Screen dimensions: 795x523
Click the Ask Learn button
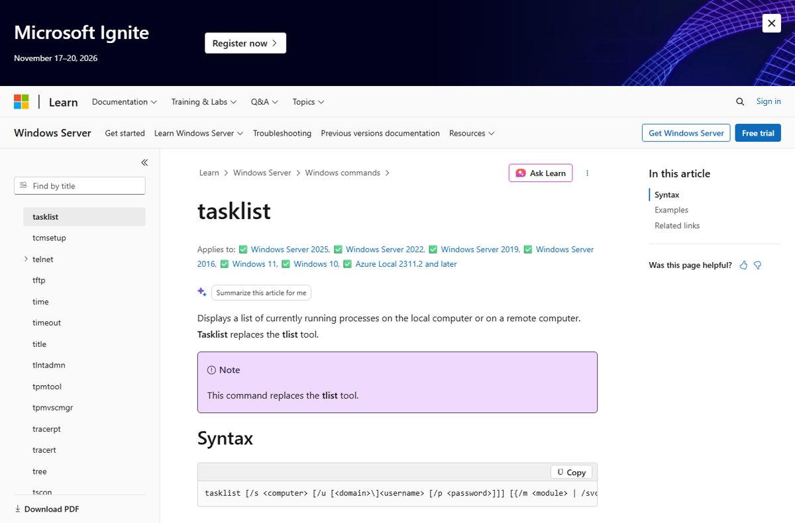[x=541, y=173]
